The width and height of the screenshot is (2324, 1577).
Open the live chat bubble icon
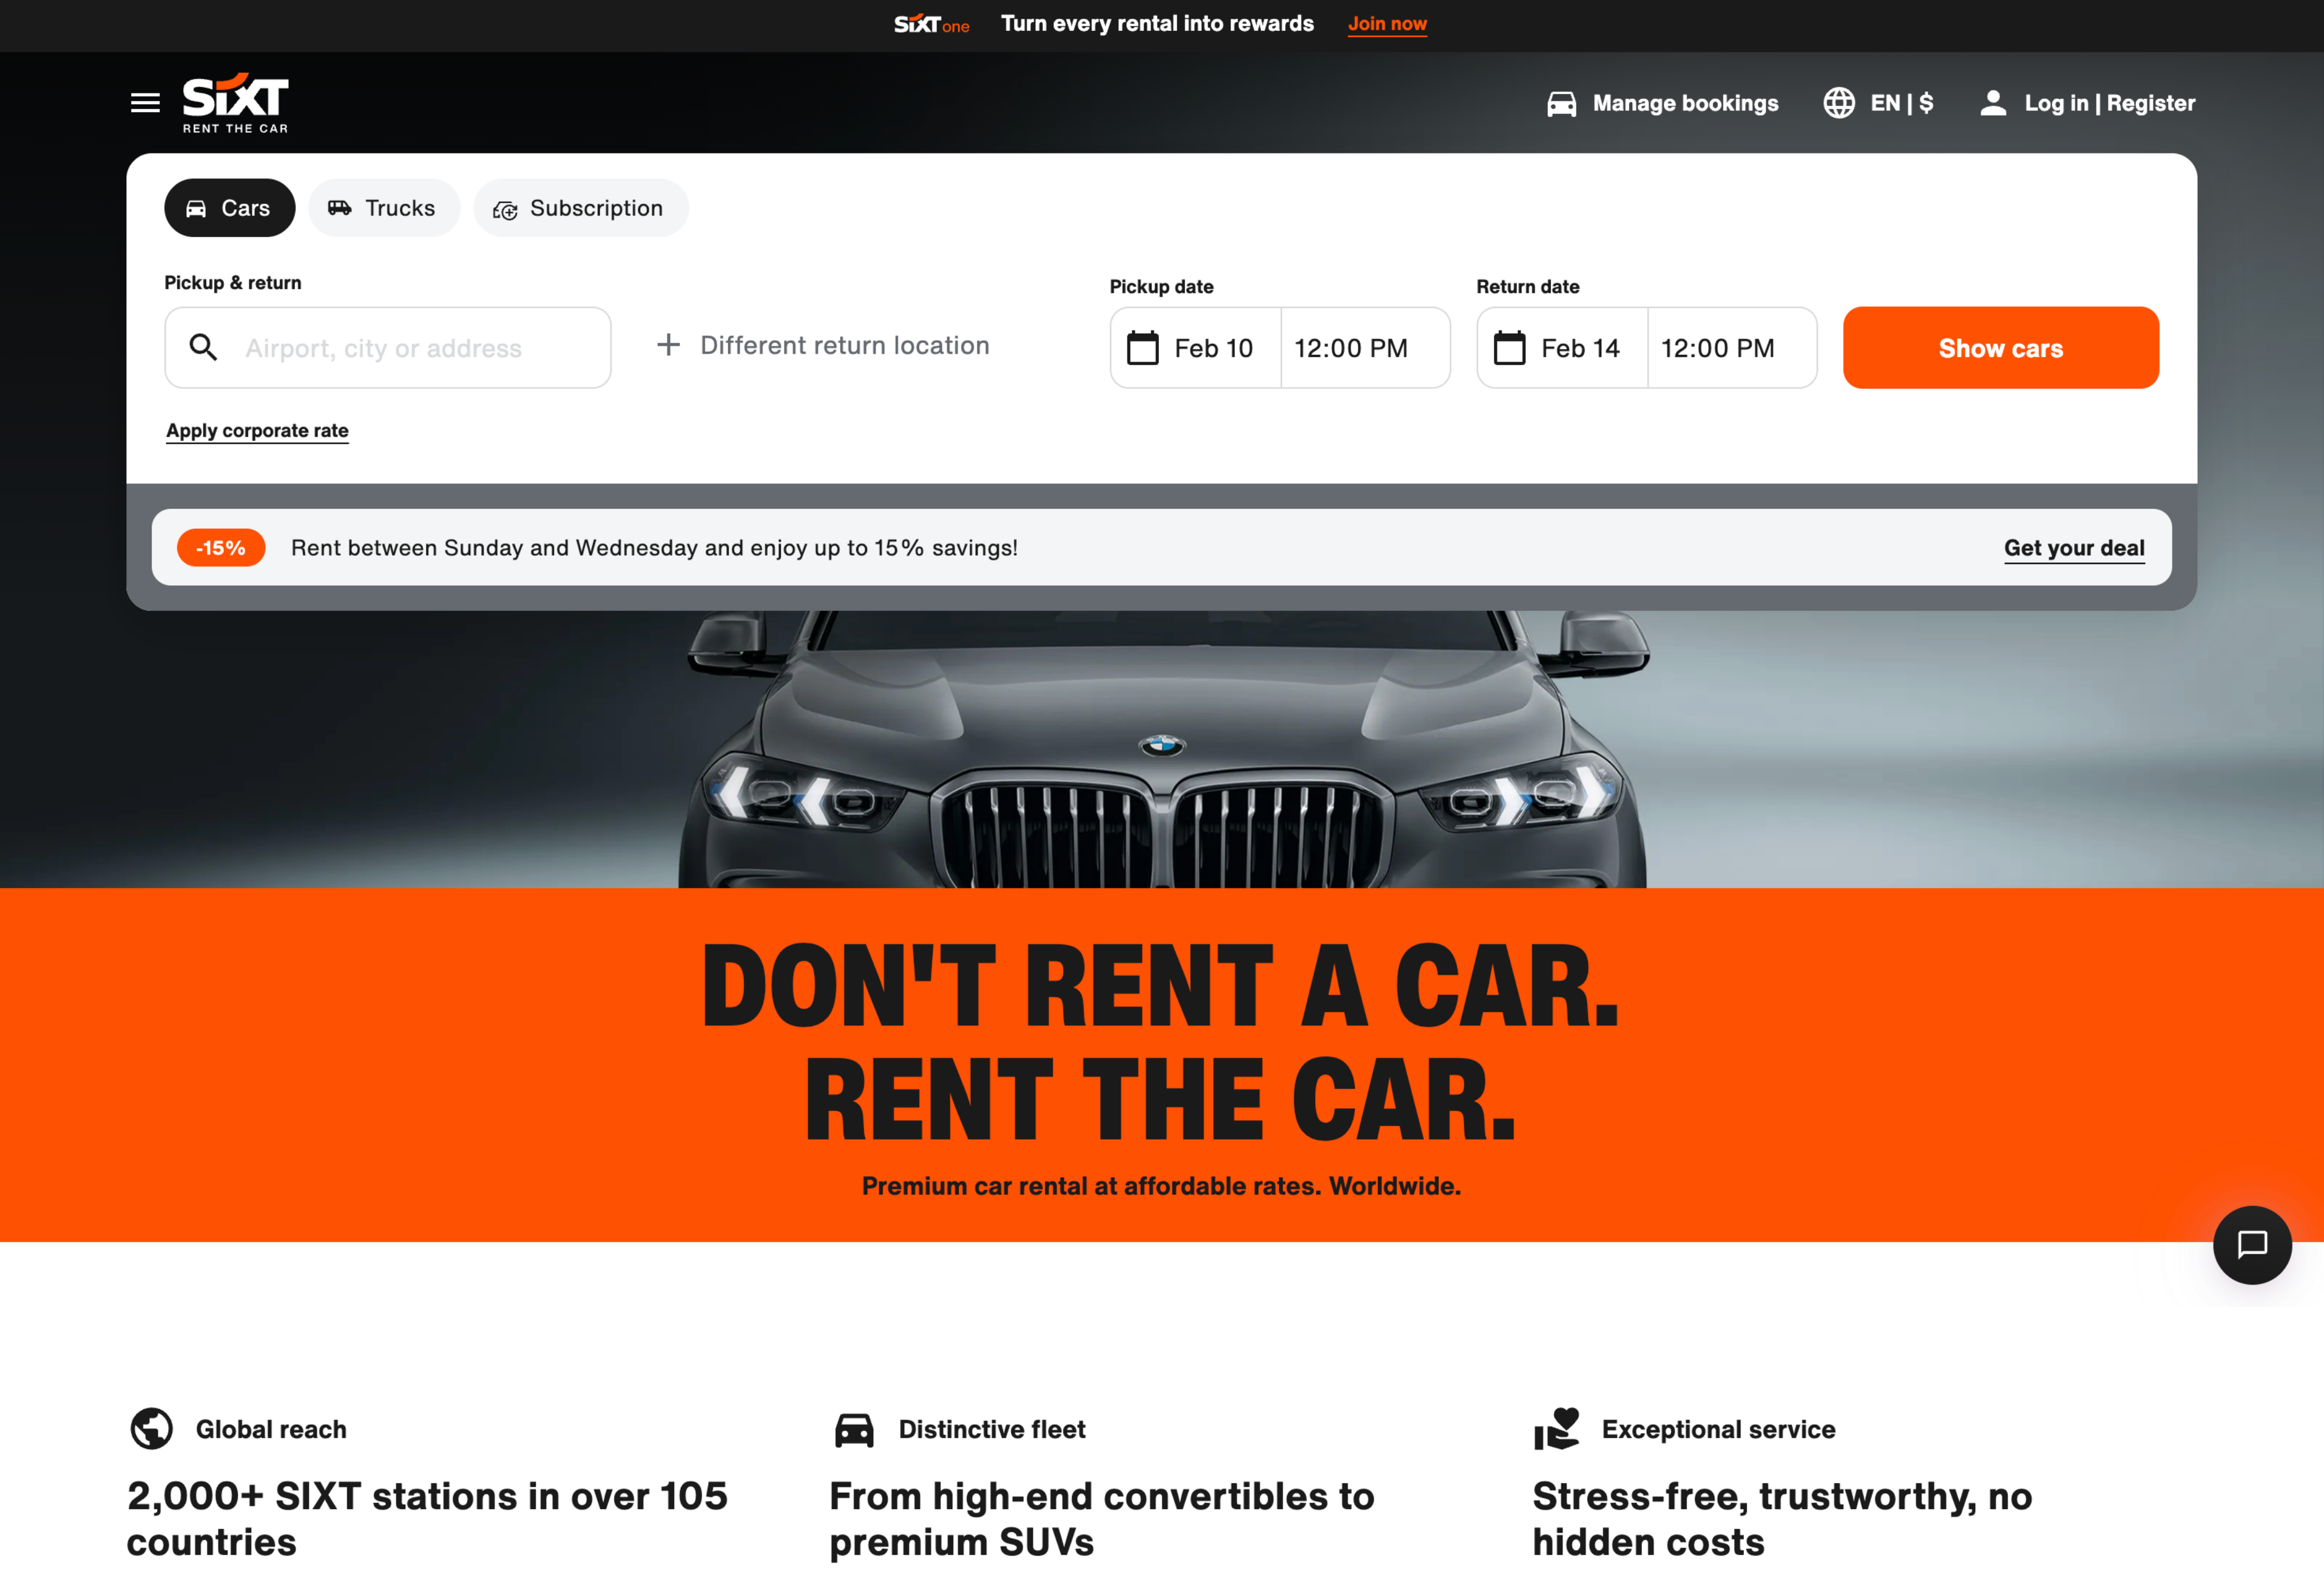click(x=2252, y=1244)
